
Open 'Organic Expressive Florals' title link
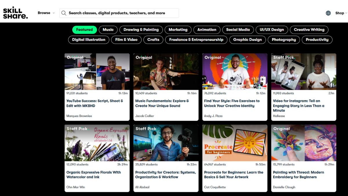tap(94, 175)
